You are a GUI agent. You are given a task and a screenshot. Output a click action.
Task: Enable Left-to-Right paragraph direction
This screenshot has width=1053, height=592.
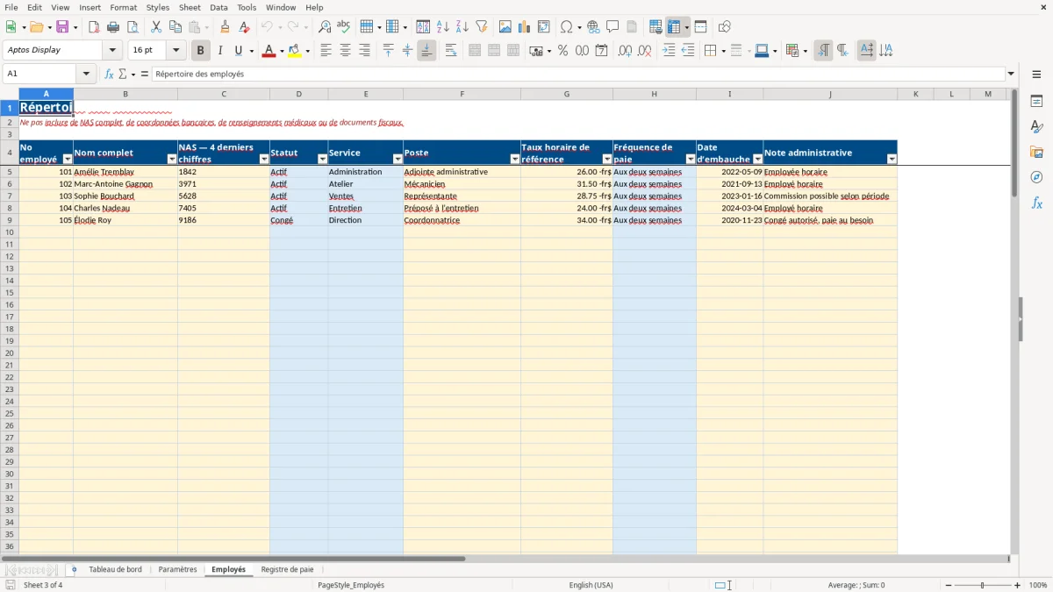(823, 51)
